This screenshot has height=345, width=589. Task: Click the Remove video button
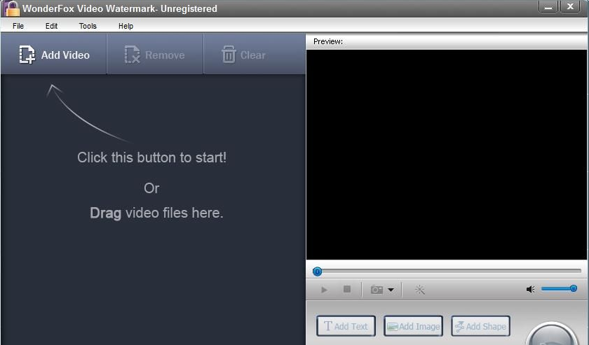coord(155,55)
